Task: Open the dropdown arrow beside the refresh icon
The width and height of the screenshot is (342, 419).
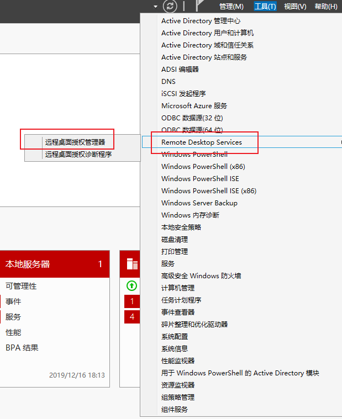Action: coord(156,6)
